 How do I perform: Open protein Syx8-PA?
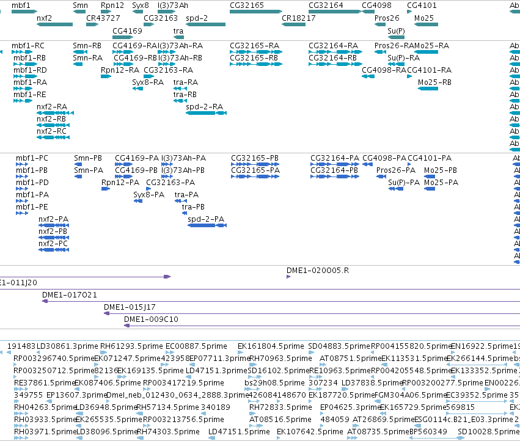(x=148, y=195)
